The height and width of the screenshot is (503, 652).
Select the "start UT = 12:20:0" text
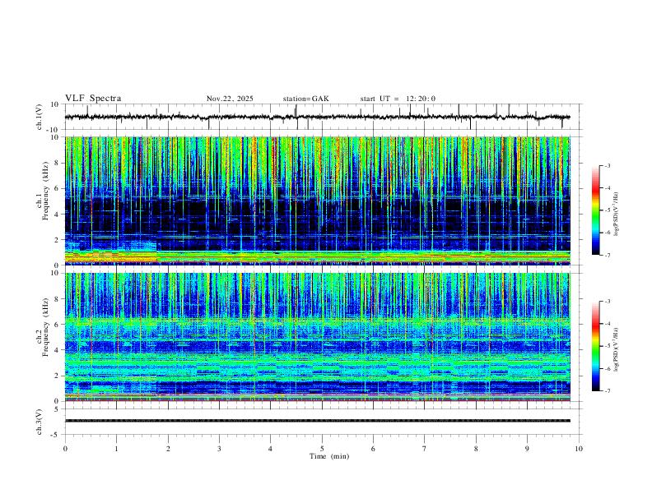(398, 99)
